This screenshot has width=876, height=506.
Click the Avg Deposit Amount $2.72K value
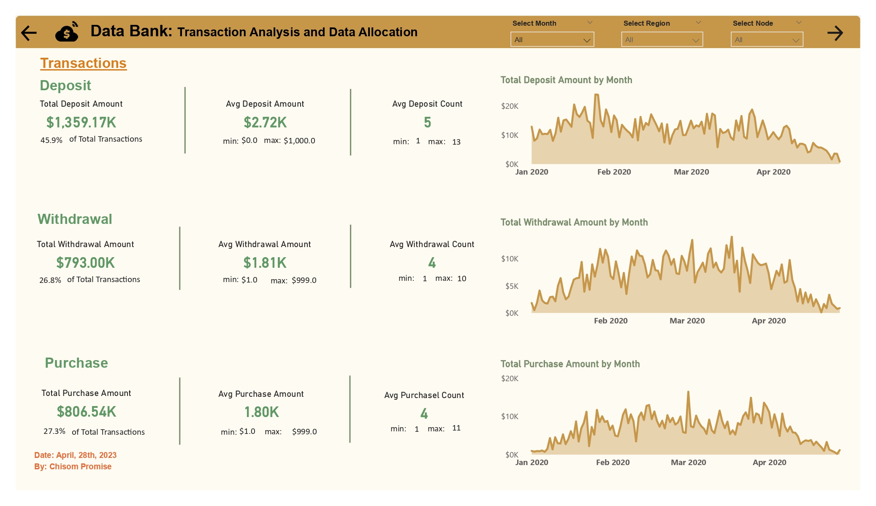pyautogui.click(x=265, y=122)
